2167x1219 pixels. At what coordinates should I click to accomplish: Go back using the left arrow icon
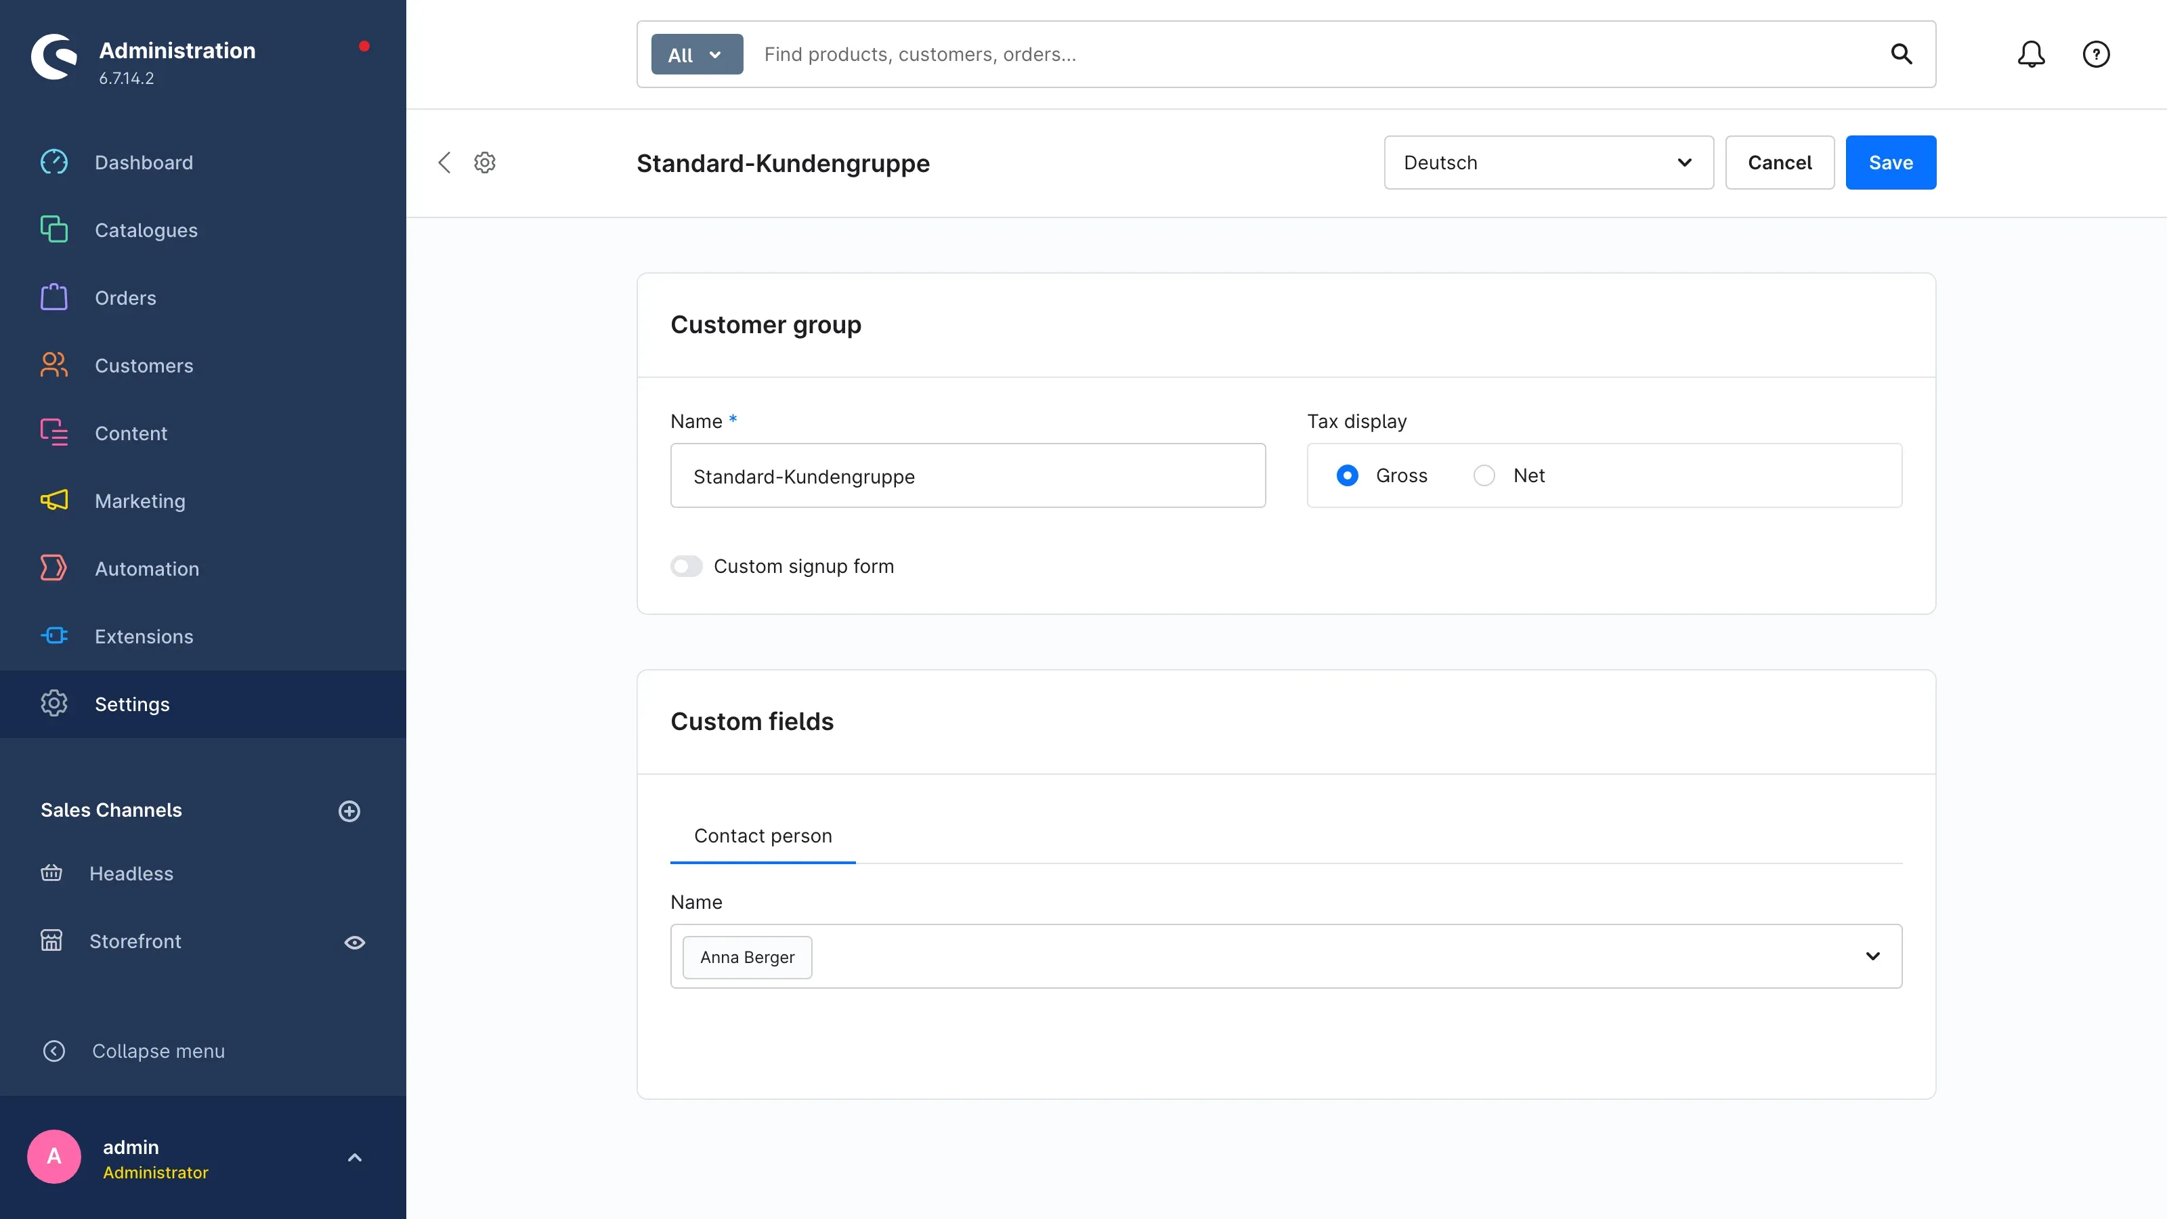444,163
